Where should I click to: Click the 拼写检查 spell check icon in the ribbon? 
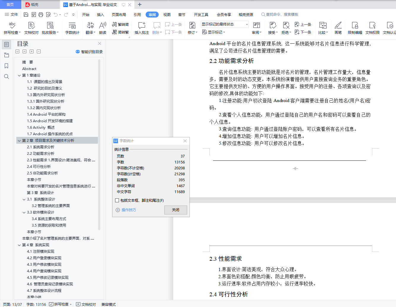click(12, 25)
